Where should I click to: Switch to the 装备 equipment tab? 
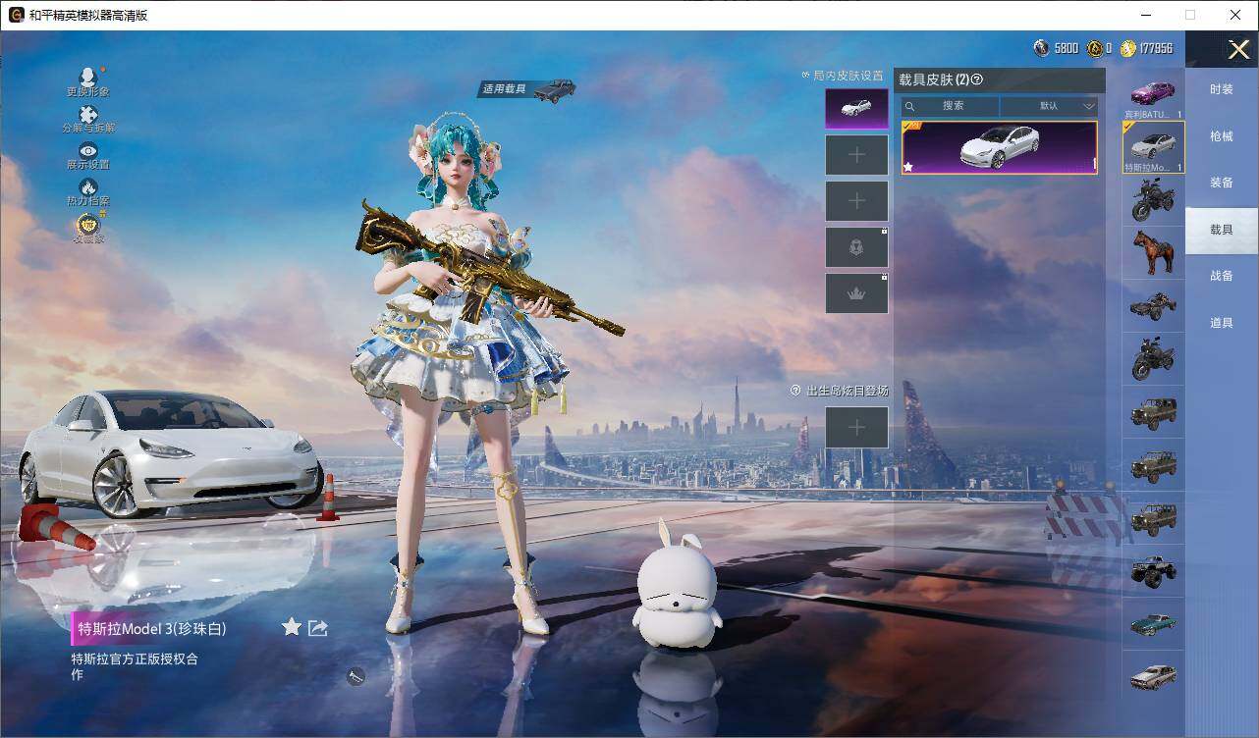[1222, 183]
